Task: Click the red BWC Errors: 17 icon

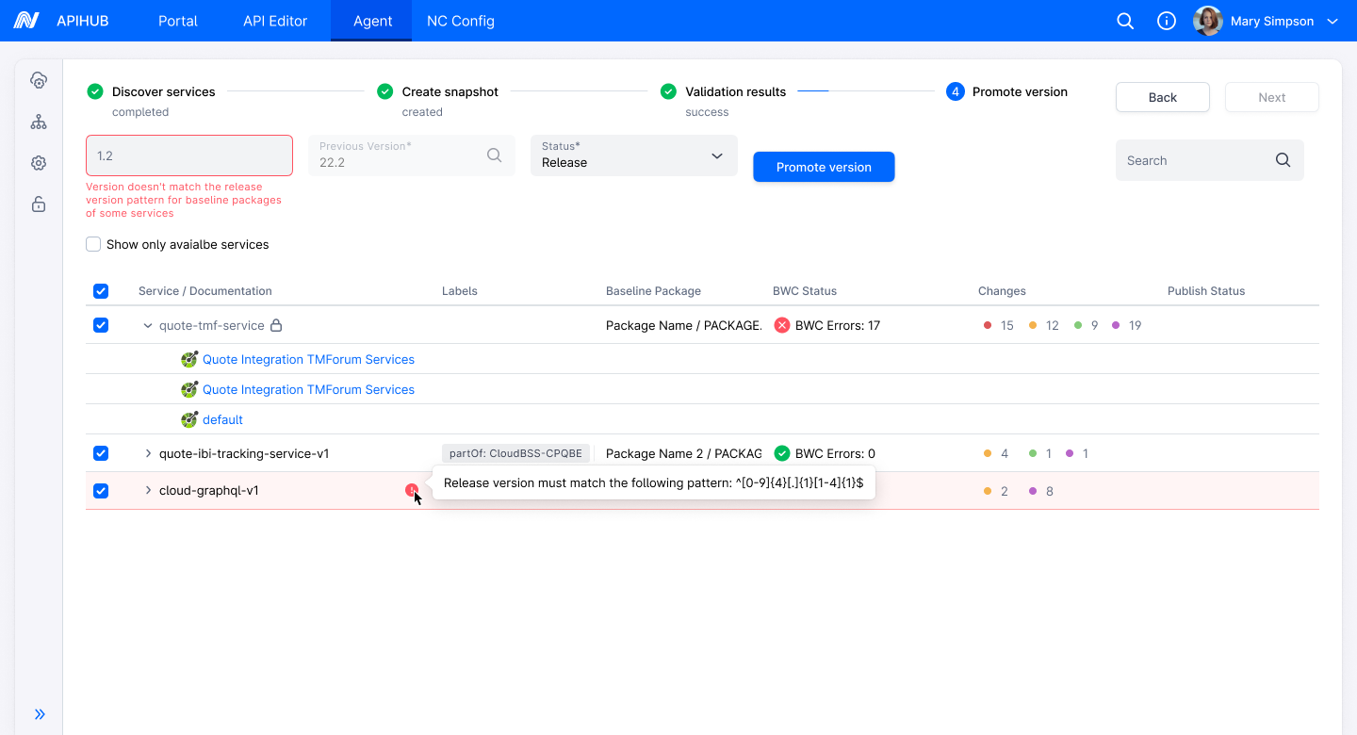Action: point(782,325)
